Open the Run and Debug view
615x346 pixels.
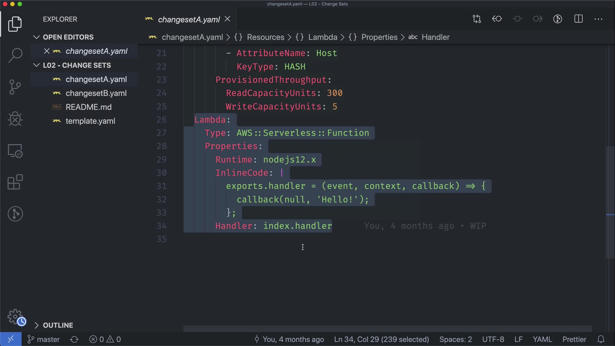tap(15, 119)
